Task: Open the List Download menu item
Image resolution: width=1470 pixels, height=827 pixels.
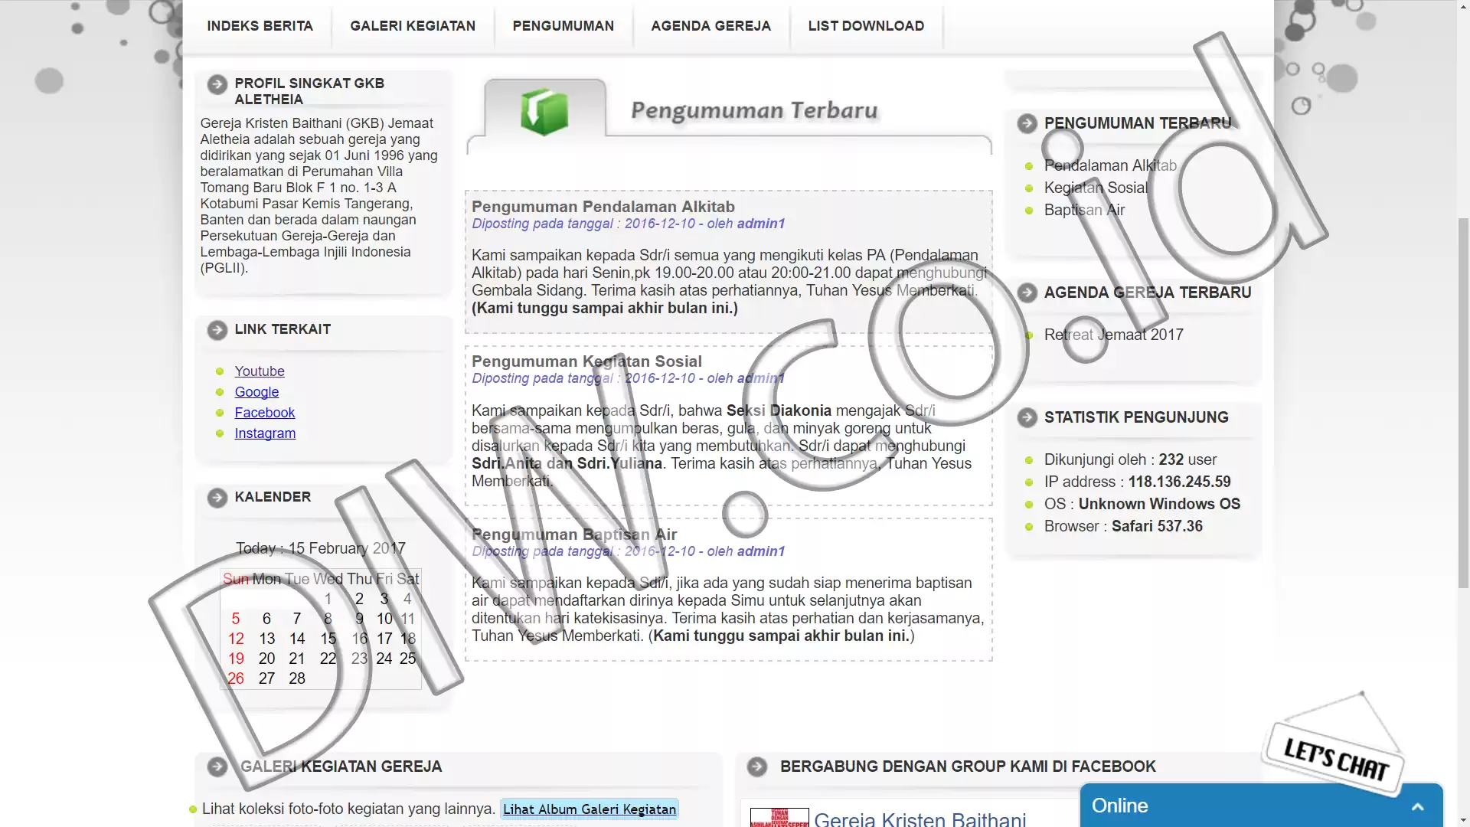Action: (866, 26)
